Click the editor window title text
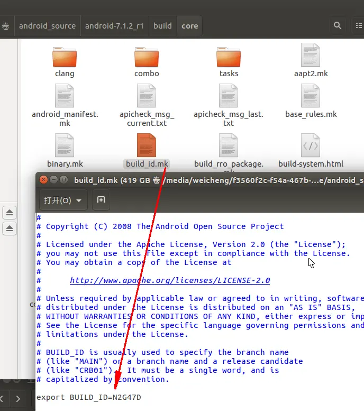364x411 pixels. click(x=219, y=180)
